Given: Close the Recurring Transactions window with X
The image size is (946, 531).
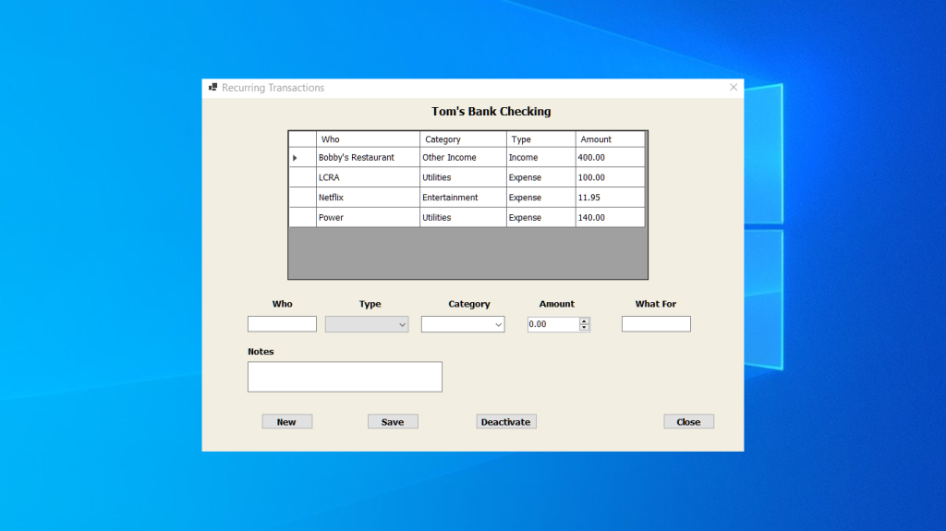Looking at the screenshot, I should pyautogui.click(x=734, y=88).
